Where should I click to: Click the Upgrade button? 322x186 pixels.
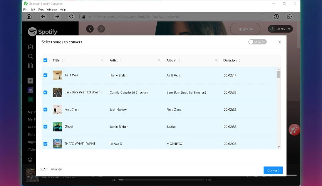click(x=245, y=29)
